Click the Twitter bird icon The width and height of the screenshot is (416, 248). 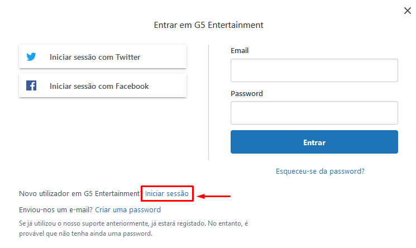pos(31,56)
